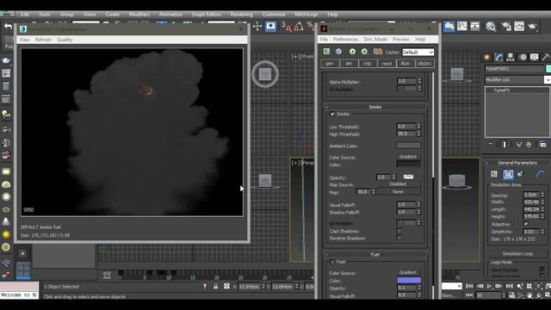Toggle the angle snap icon
Image resolution: width=551 pixels, height=310 pixels.
coord(299,27)
